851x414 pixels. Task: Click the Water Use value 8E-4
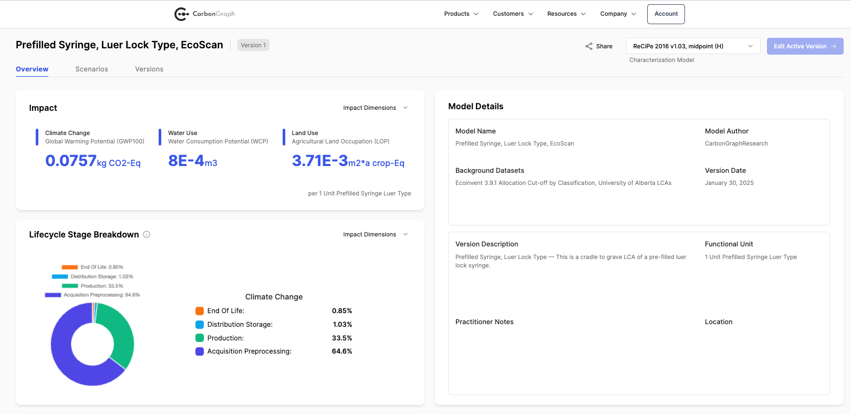186,161
